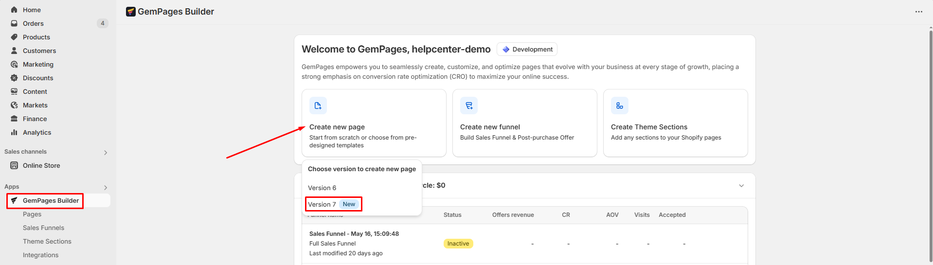This screenshot has width=933, height=265.
Task: Click the Online Store storefront icon
Action: click(14, 165)
